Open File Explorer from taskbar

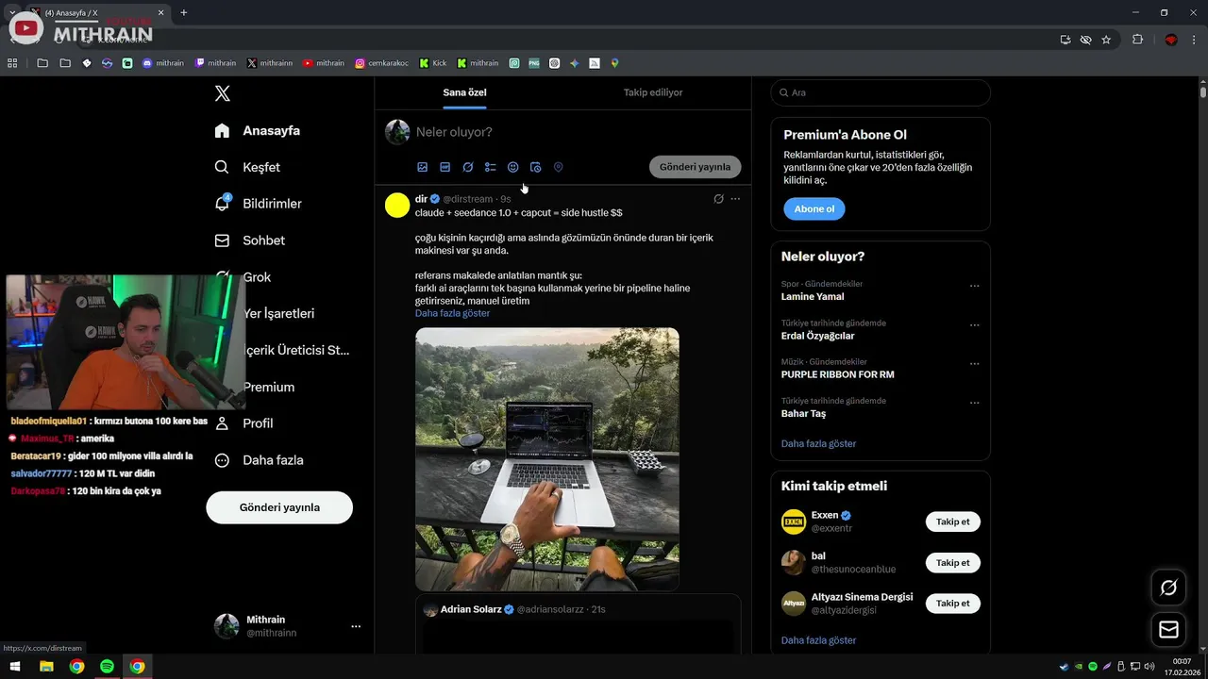[x=46, y=667]
